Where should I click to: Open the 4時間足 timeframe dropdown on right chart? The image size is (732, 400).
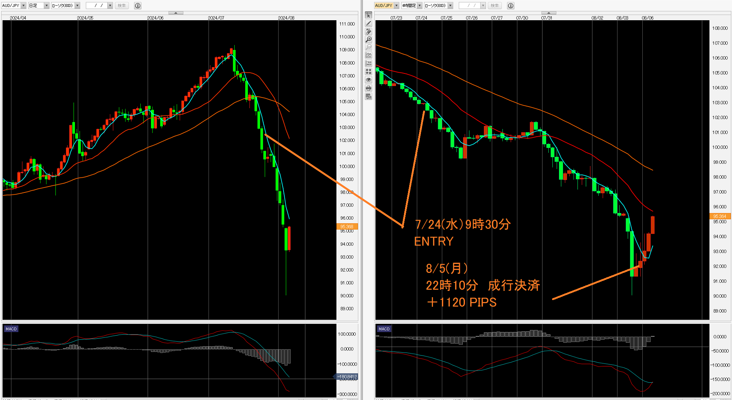pos(419,6)
